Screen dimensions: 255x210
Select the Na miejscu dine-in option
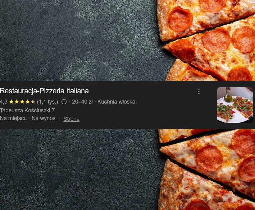pyautogui.click(x=13, y=118)
